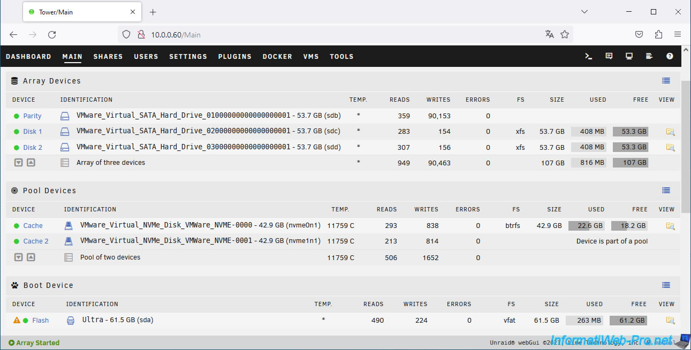Click down arrow in Pool of two devices row

pos(19,257)
